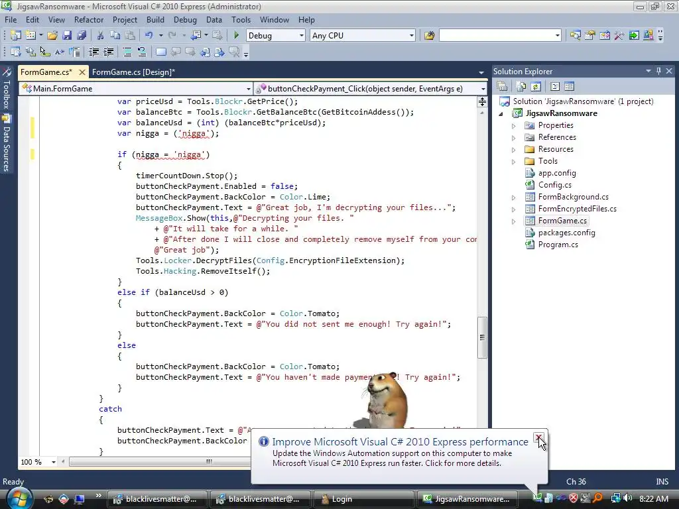Expand the References node
The width and height of the screenshot is (679, 509).
[x=514, y=138]
